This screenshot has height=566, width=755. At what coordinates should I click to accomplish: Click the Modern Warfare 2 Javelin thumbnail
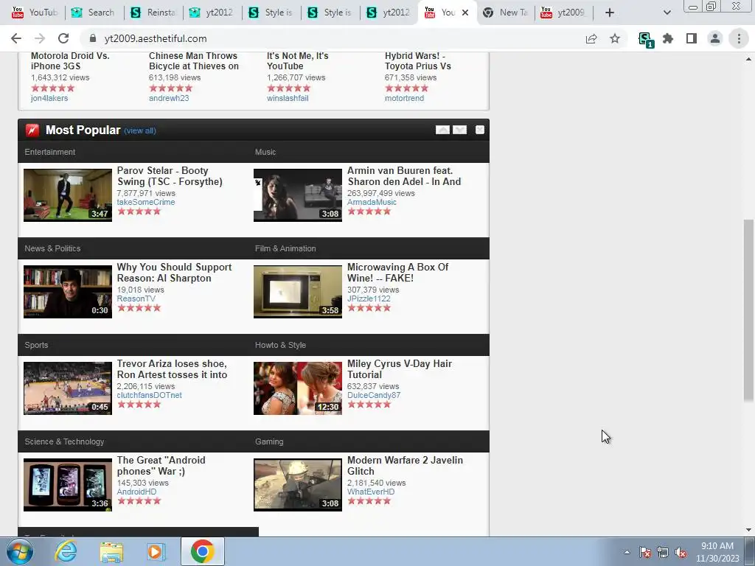298,485
